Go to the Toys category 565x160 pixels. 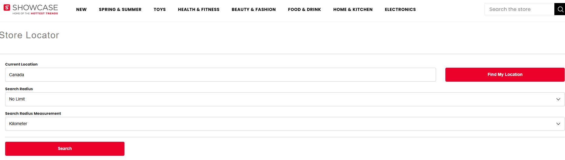[x=160, y=9]
